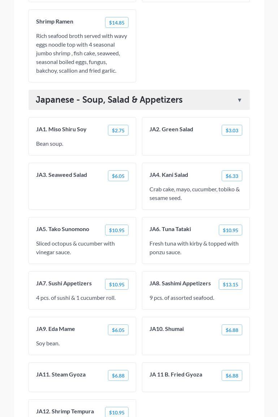Choose the JA10 Shumai $6.88 price
This screenshot has width=278, height=417.
[x=232, y=330]
